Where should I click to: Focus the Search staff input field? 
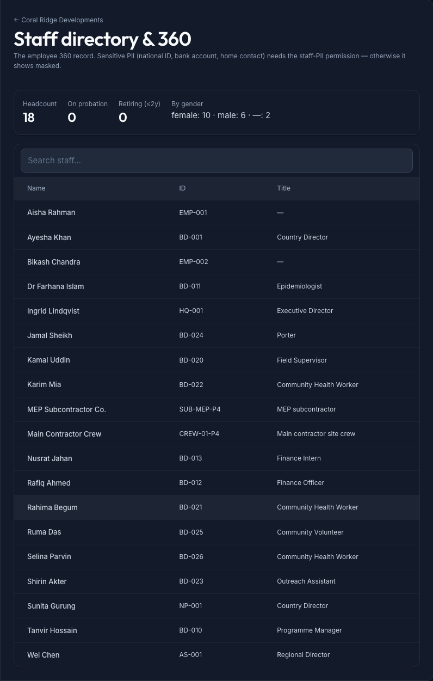tap(216, 161)
